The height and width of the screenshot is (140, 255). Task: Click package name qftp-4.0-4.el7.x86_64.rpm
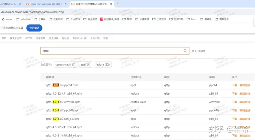point(62,119)
